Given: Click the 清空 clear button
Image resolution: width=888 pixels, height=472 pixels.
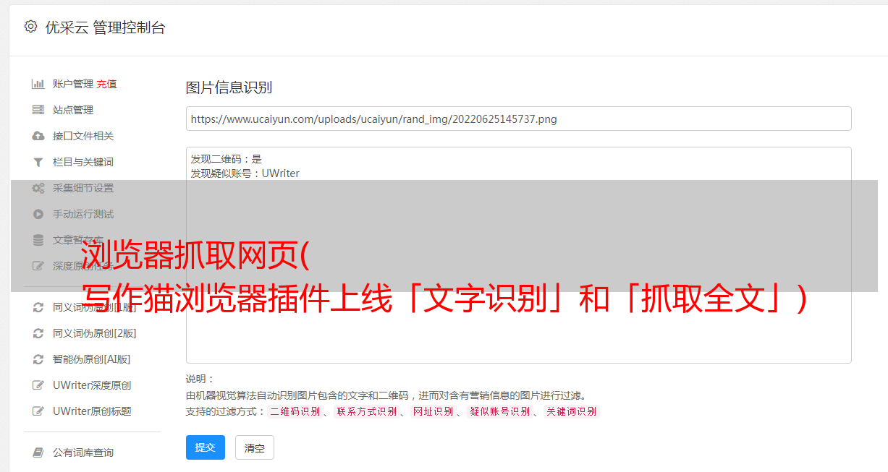Looking at the screenshot, I should (255, 447).
